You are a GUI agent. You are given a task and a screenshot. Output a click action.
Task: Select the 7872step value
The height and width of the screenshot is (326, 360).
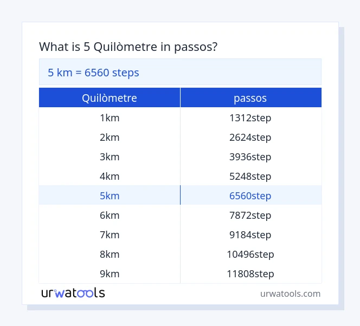[250, 215]
